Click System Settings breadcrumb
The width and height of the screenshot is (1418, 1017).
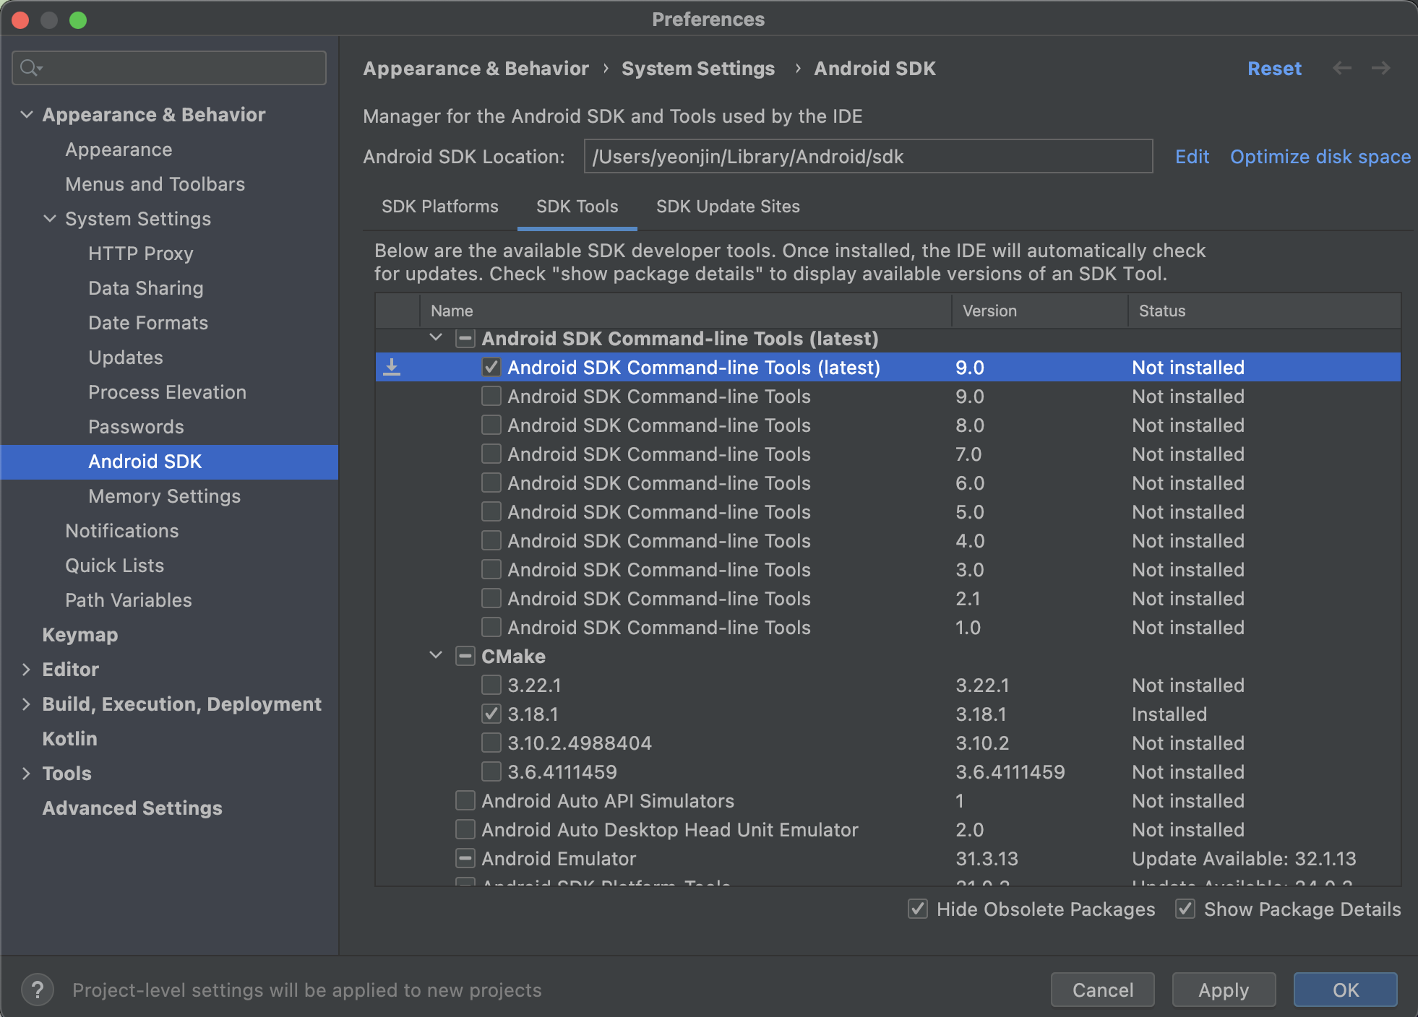coord(698,69)
